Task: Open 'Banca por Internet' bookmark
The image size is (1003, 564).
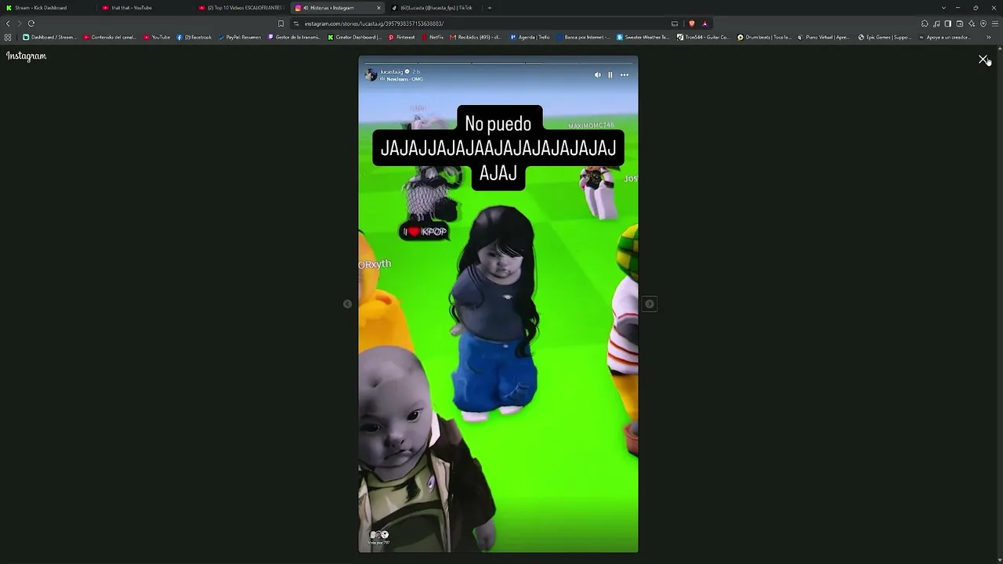Action: pyautogui.click(x=583, y=38)
